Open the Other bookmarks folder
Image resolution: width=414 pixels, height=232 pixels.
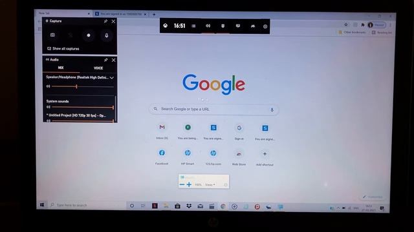[x=352, y=32]
